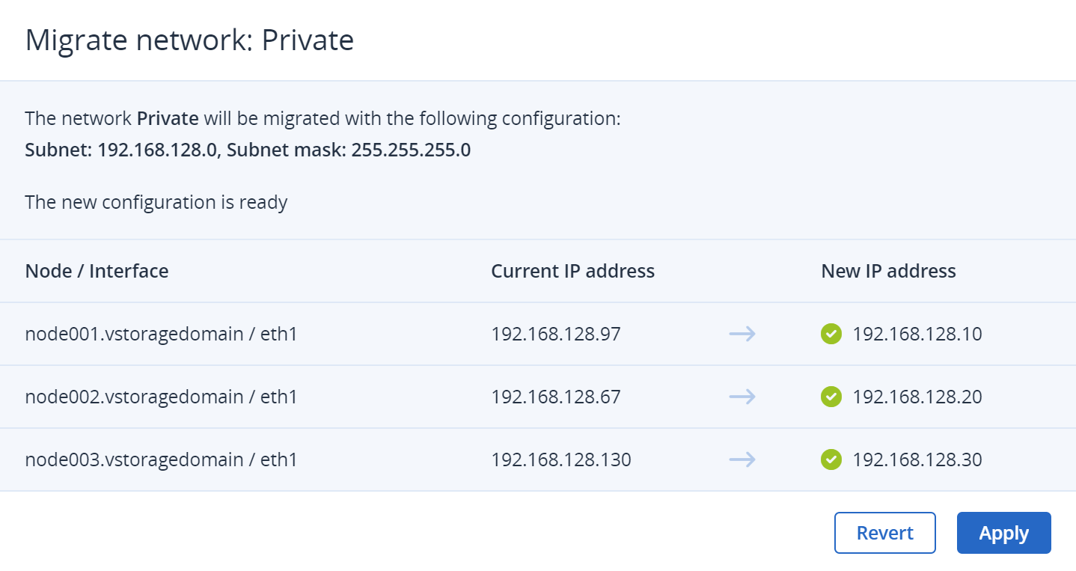The image size is (1076, 571).
Task: Click current IP 192.168.128.67
Action: pyautogui.click(x=555, y=397)
